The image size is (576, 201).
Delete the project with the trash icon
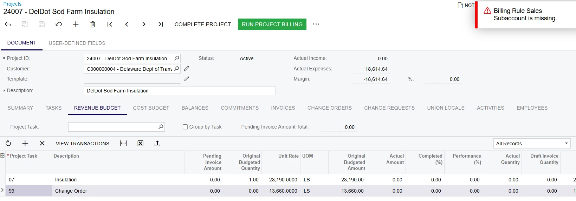pyautogui.click(x=93, y=24)
